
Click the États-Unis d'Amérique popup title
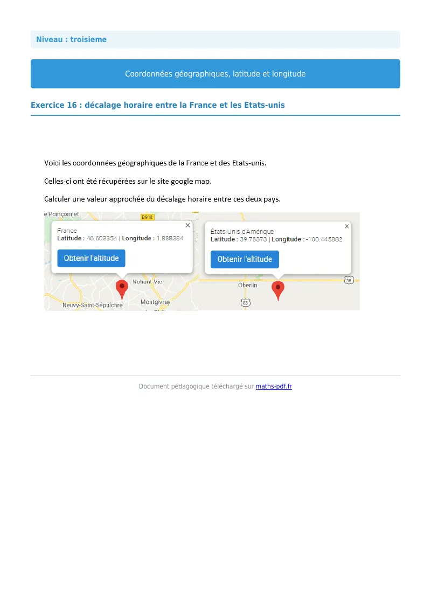[242, 232]
